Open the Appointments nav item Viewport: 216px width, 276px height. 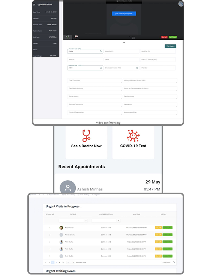tap(53, 195)
